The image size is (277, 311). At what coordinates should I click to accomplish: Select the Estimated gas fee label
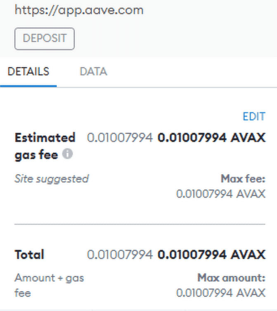(45, 146)
